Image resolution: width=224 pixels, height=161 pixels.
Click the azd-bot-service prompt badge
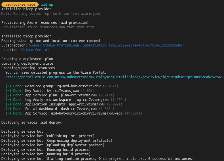20,5
